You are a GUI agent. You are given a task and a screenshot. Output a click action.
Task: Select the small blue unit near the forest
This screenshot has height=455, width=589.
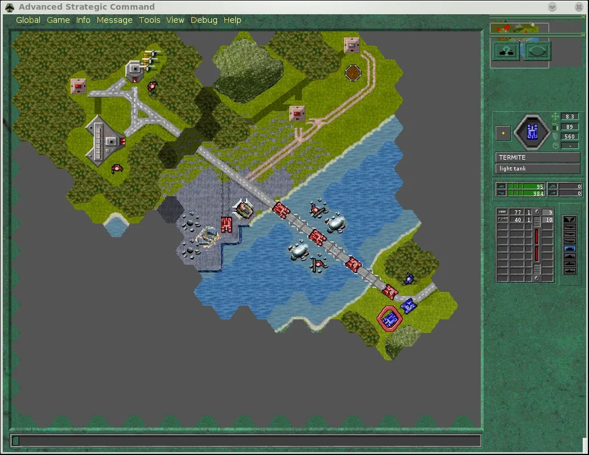[408, 279]
